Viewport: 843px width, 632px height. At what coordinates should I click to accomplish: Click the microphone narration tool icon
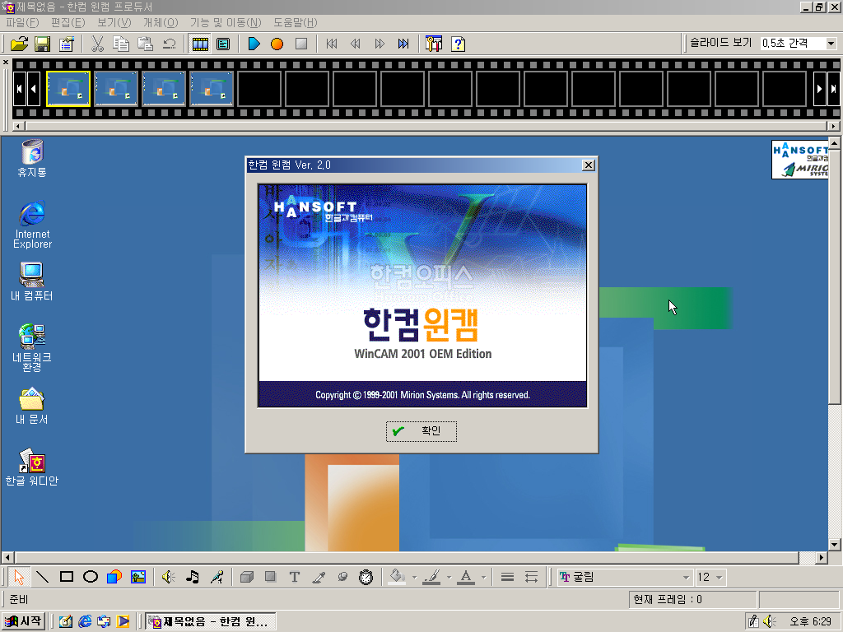click(x=217, y=577)
